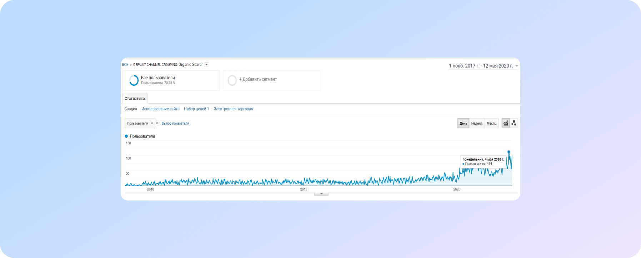Click the Все пользователи segment box
The width and height of the screenshot is (641, 258).
pyautogui.click(x=171, y=80)
